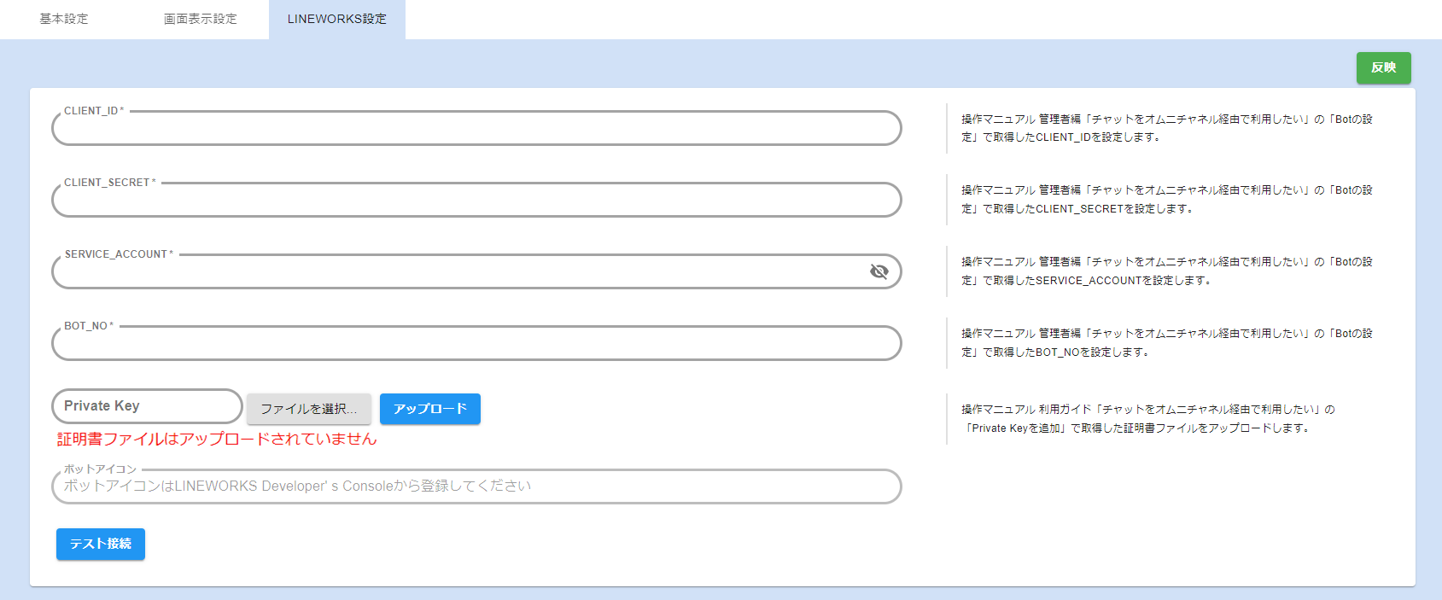
Task: Focus the CLIENT_ID input field
Action: (x=476, y=130)
